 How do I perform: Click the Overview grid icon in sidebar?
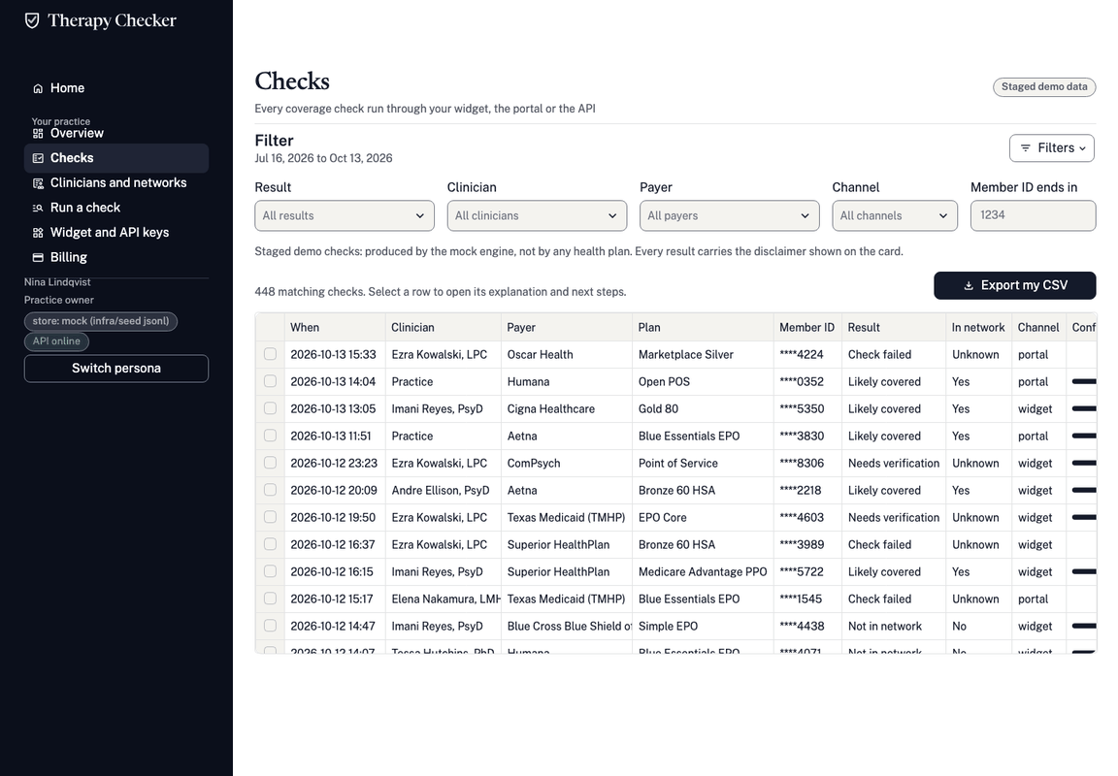pyautogui.click(x=38, y=133)
